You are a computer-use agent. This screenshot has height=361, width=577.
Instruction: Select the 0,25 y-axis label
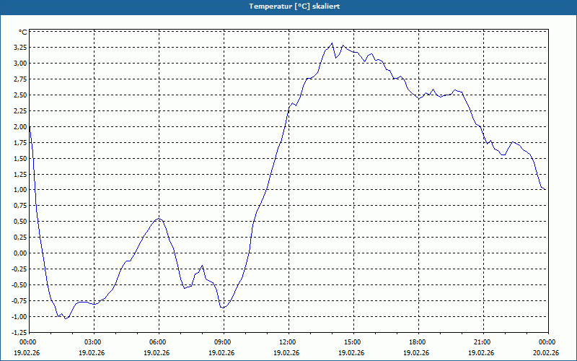21,238
